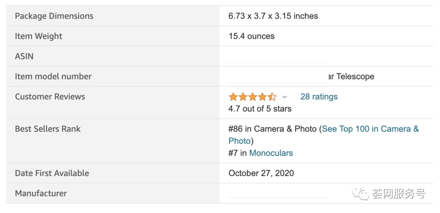Open the 28 ratings link
Image resolution: width=440 pixels, height=213 pixels.
click(319, 97)
